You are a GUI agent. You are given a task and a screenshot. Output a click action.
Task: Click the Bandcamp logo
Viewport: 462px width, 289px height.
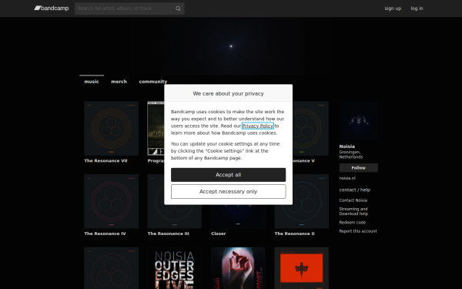pos(52,8)
